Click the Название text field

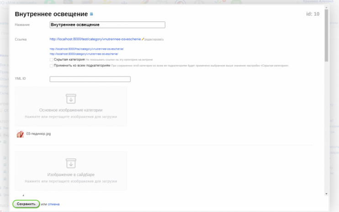point(107,25)
